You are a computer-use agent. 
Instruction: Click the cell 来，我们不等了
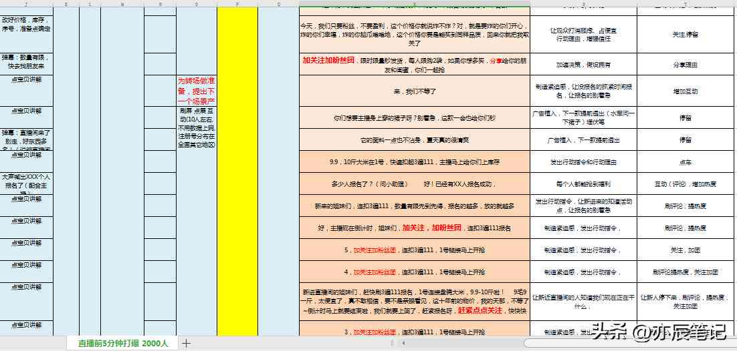coord(415,91)
